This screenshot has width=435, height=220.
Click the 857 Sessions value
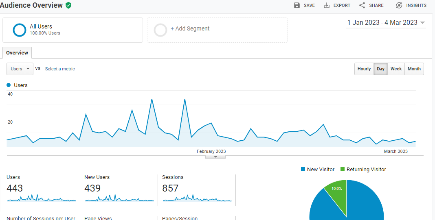pyautogui.click(x=170, y=188)
